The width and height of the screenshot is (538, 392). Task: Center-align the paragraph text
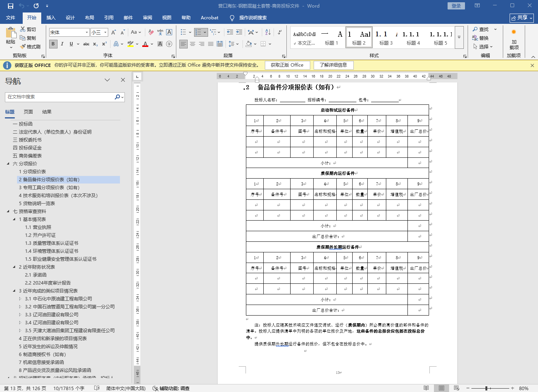193,44
